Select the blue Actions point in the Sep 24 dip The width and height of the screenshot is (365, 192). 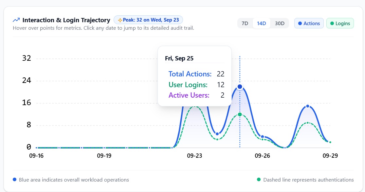217,134
